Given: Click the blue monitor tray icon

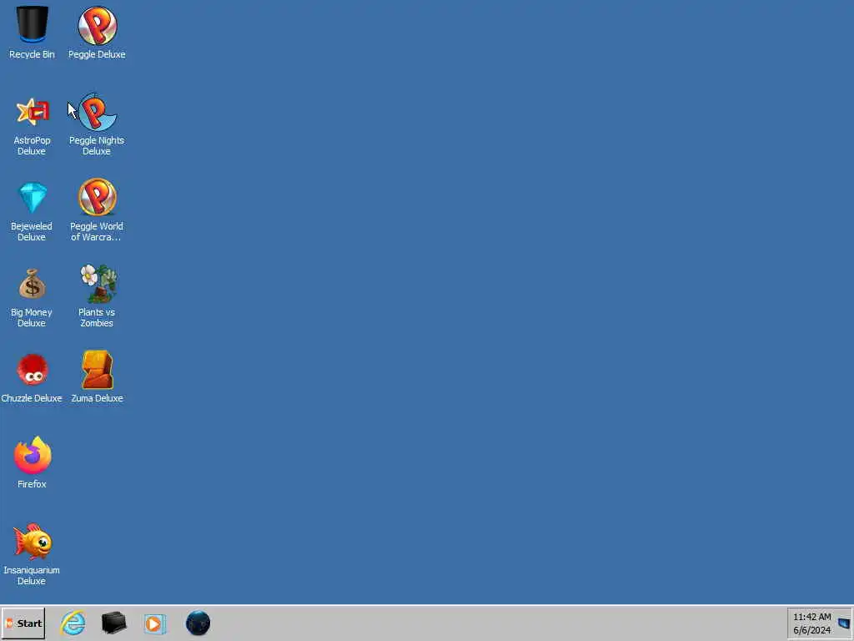Looking at the screenshot, I should [x=844, y=623].
